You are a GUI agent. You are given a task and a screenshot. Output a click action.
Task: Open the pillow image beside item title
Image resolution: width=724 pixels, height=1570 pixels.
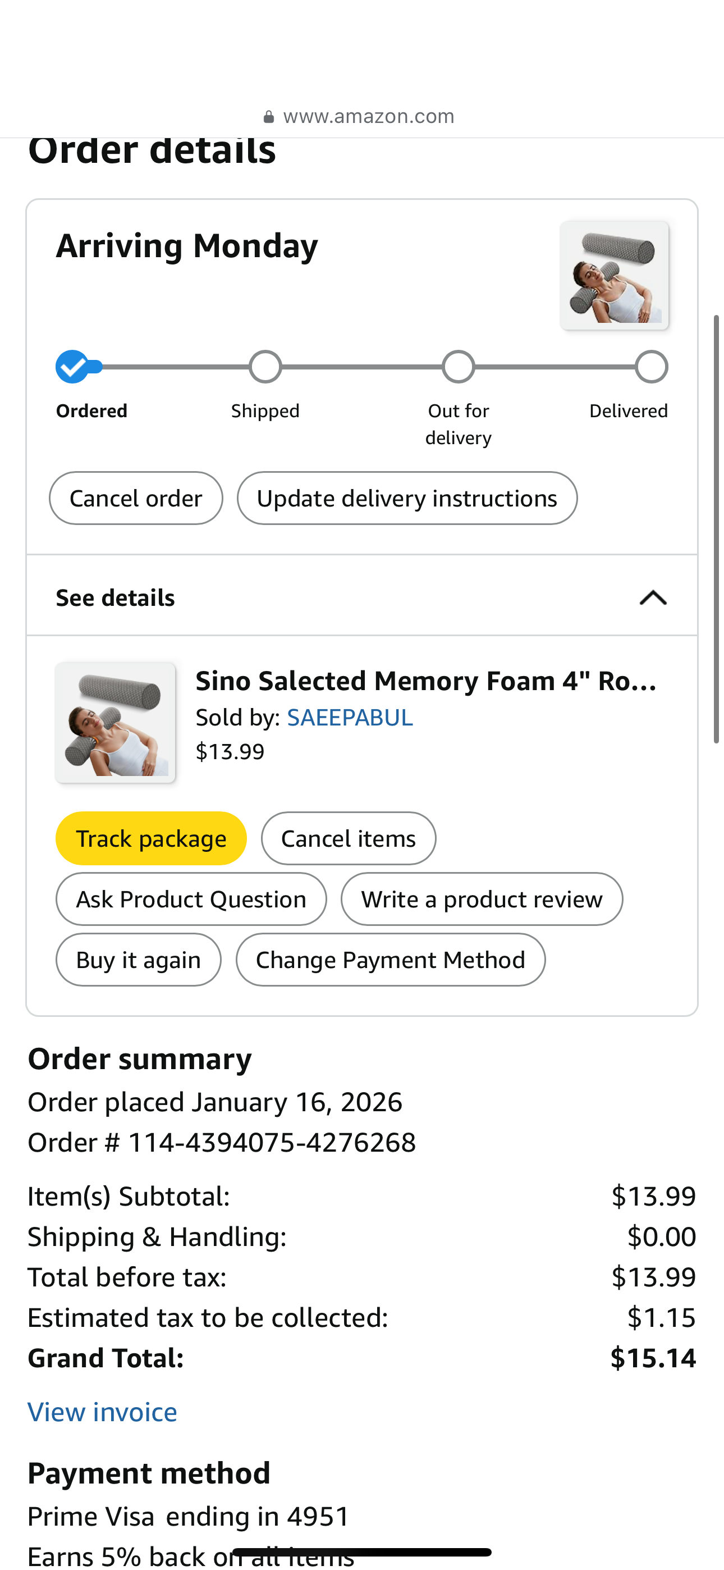tap(115, 723)
